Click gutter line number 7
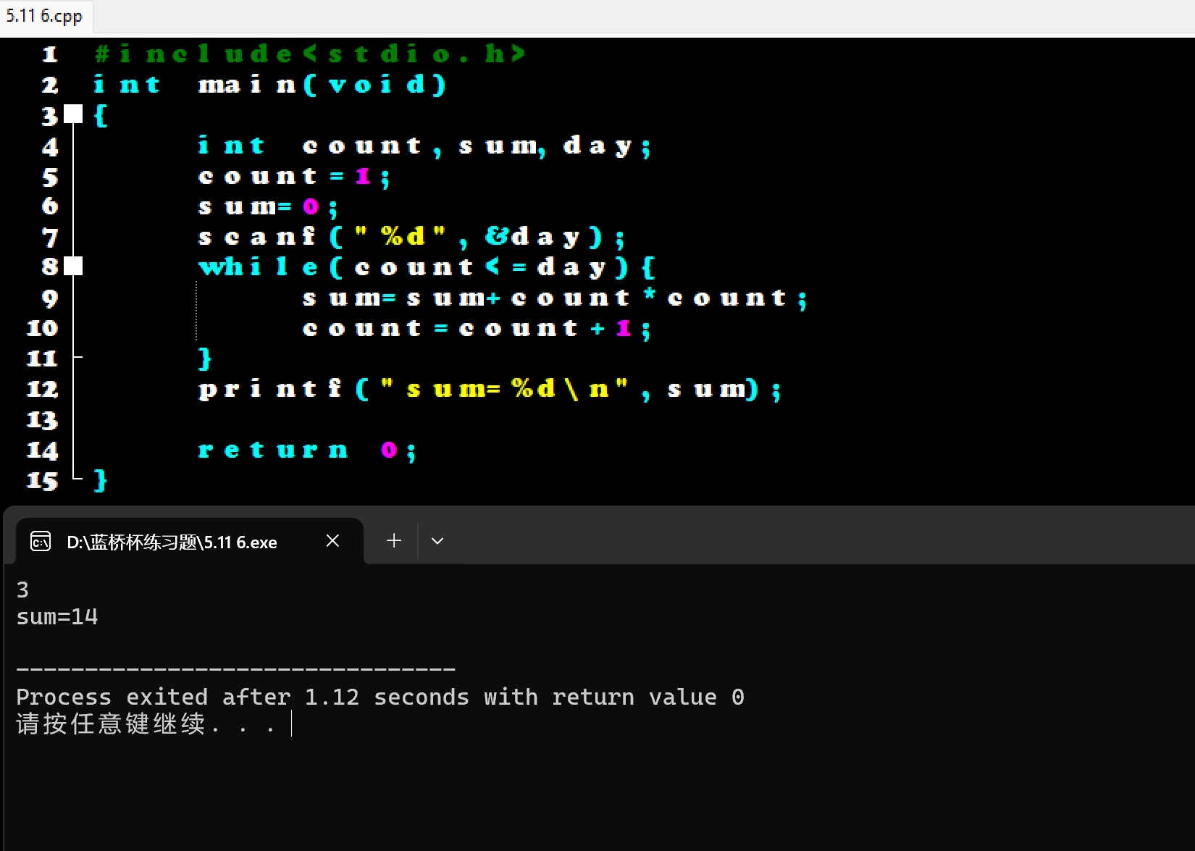 (49, 238)
